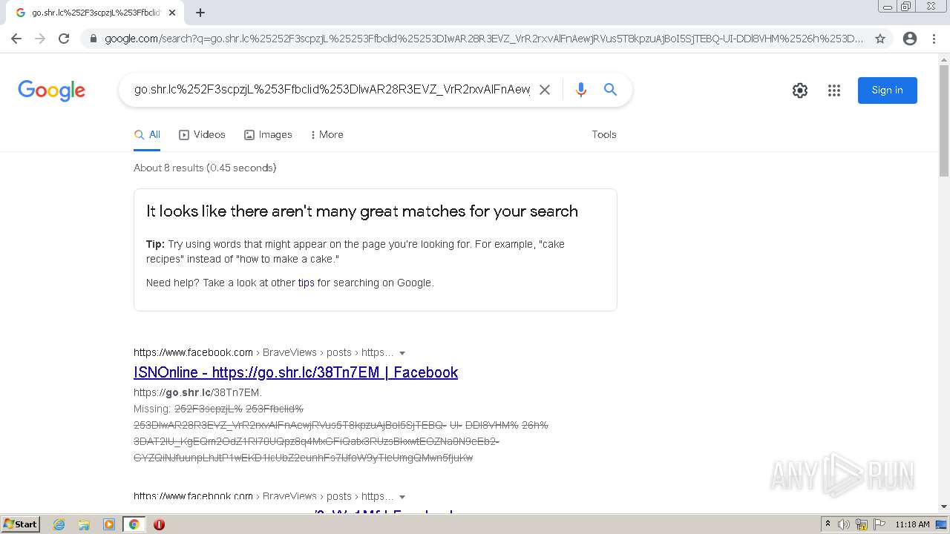Open File Explorer from the taskbar
Image resolution: width=950 pixels, height=534 pixels.
pos(84,524)
